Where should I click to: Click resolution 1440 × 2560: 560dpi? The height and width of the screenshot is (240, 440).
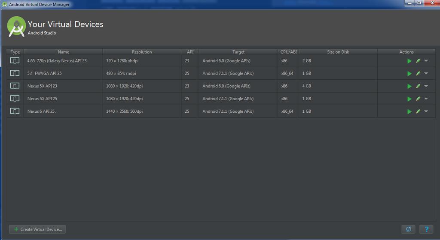click(124, 111)
